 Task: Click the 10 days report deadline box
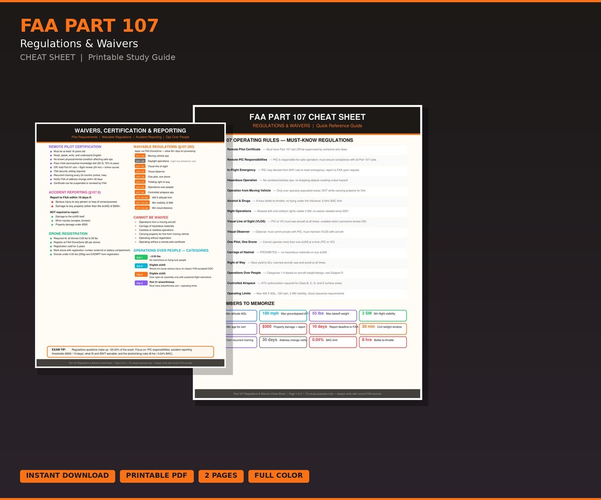coord(333,329)
